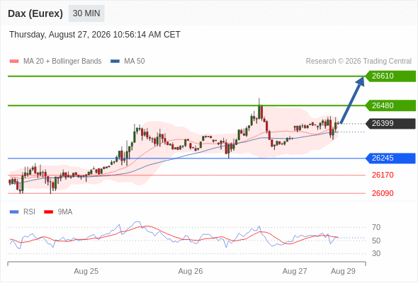
Task: Click the green 26610 resistance price tag
Action: (390, 76)
